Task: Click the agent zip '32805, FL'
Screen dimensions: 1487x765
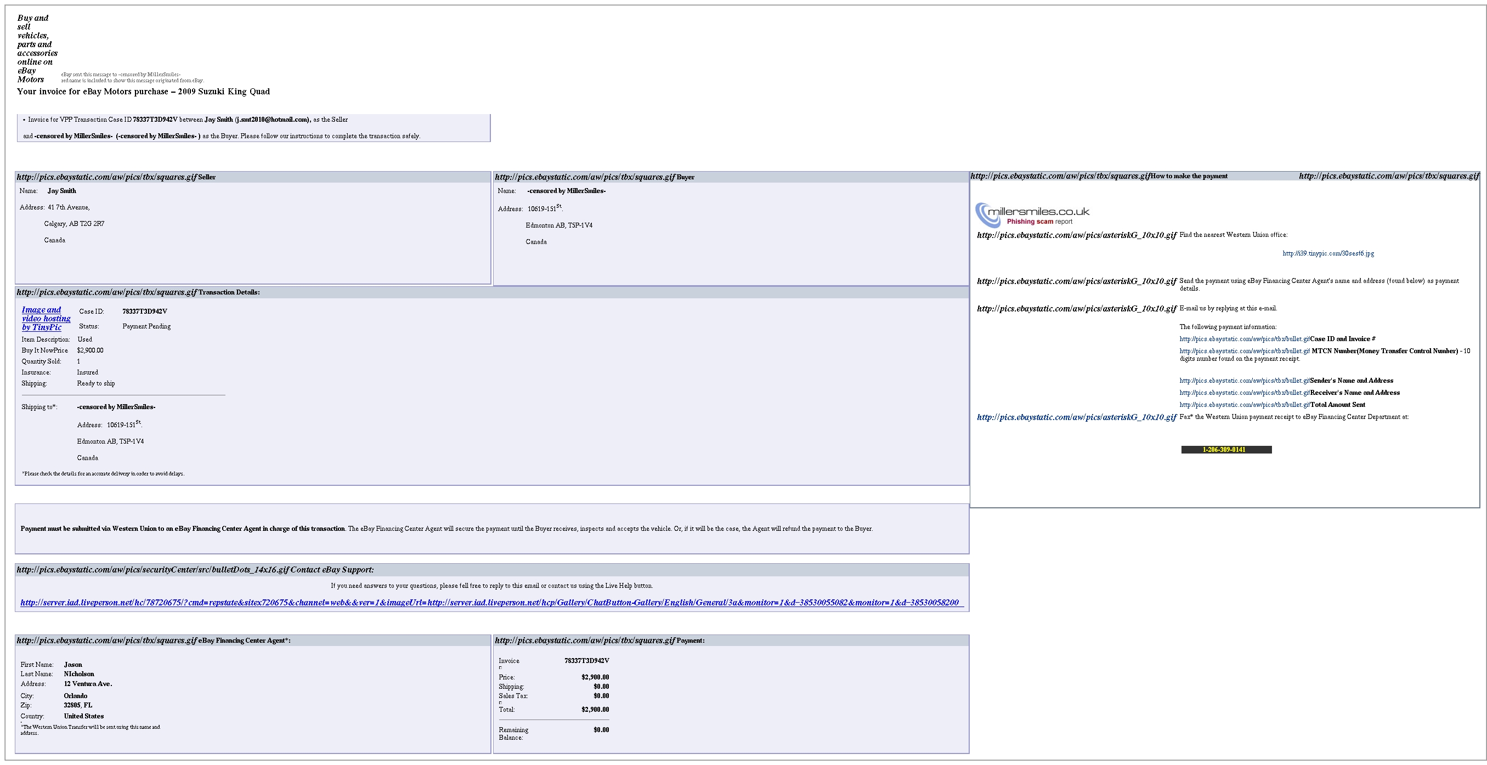Action: point(78,706)
